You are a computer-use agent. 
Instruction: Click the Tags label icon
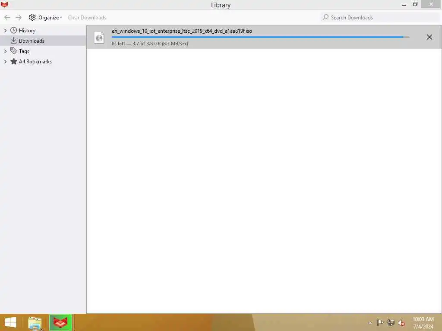pos(13,51)
